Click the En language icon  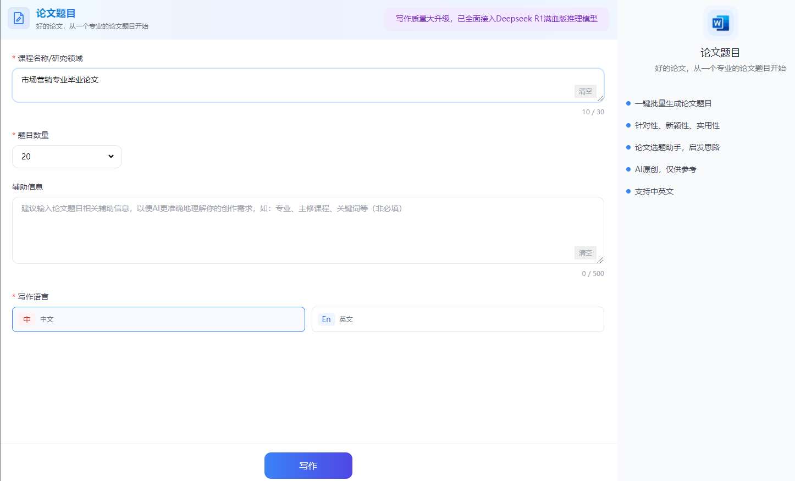[x=326, y=319]
